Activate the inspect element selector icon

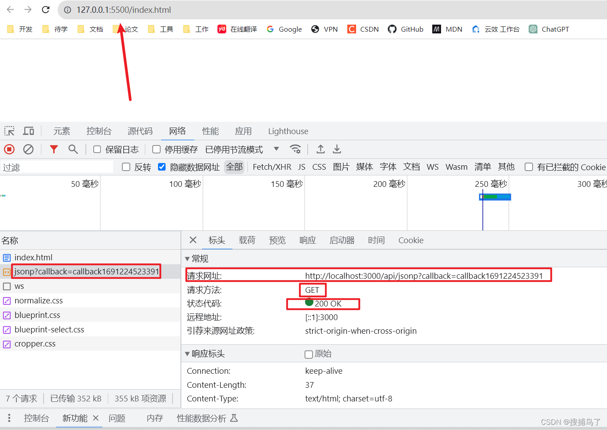9,131
